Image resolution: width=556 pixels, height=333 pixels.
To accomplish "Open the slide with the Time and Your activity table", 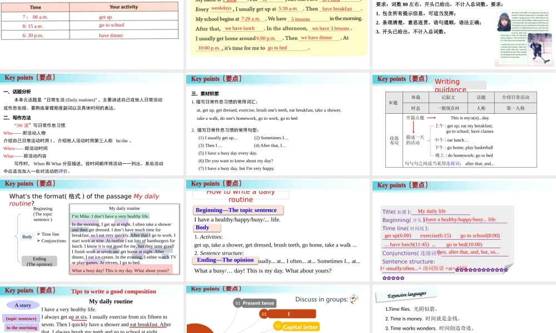I will click(92, 34).
